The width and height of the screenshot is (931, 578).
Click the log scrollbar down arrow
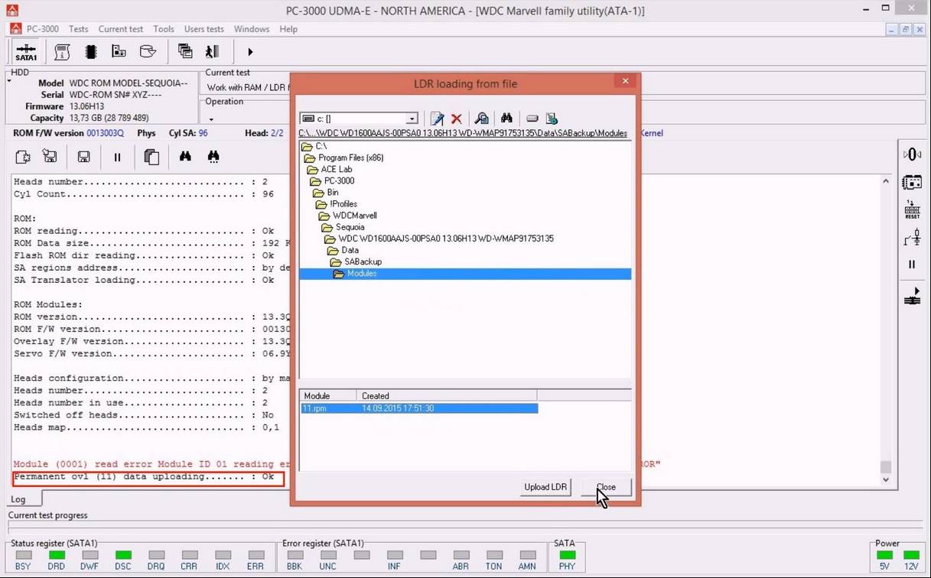click(886, 479)
